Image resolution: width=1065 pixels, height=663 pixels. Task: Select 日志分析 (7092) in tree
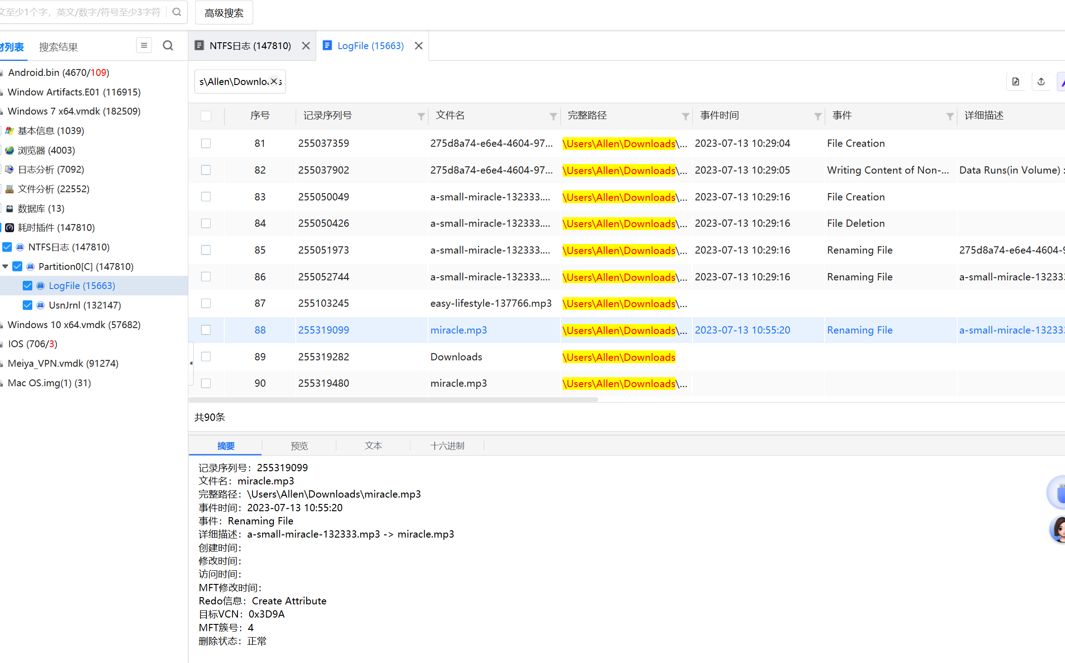(x=50, y=169)
